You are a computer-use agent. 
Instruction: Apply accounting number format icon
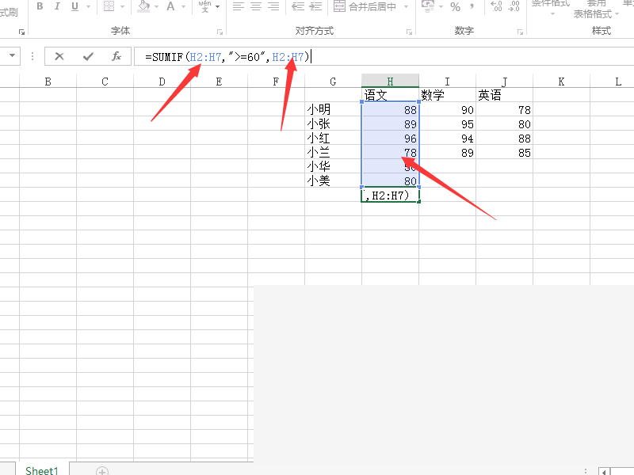tap(428, 6)
